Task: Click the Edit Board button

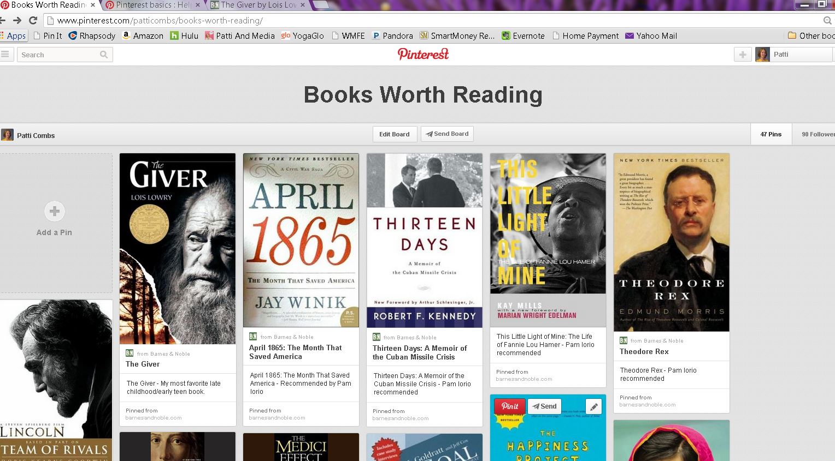Action: (395, 134)
